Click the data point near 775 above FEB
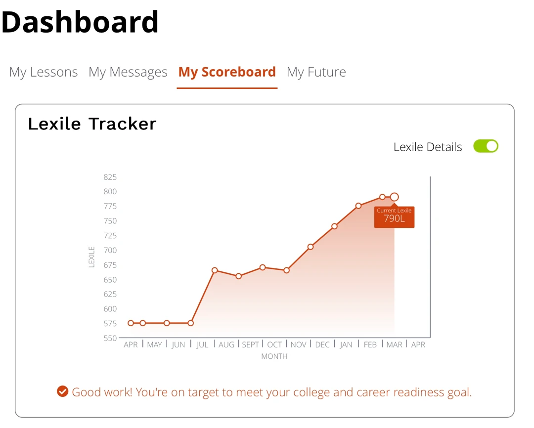The image size is (534, 428). coord(358,206)
